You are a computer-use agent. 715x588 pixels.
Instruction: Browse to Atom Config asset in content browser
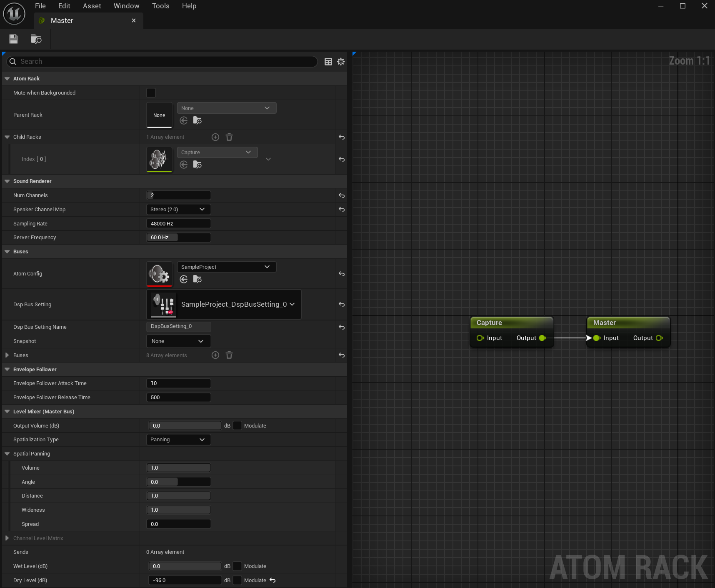tap(197, 279)
